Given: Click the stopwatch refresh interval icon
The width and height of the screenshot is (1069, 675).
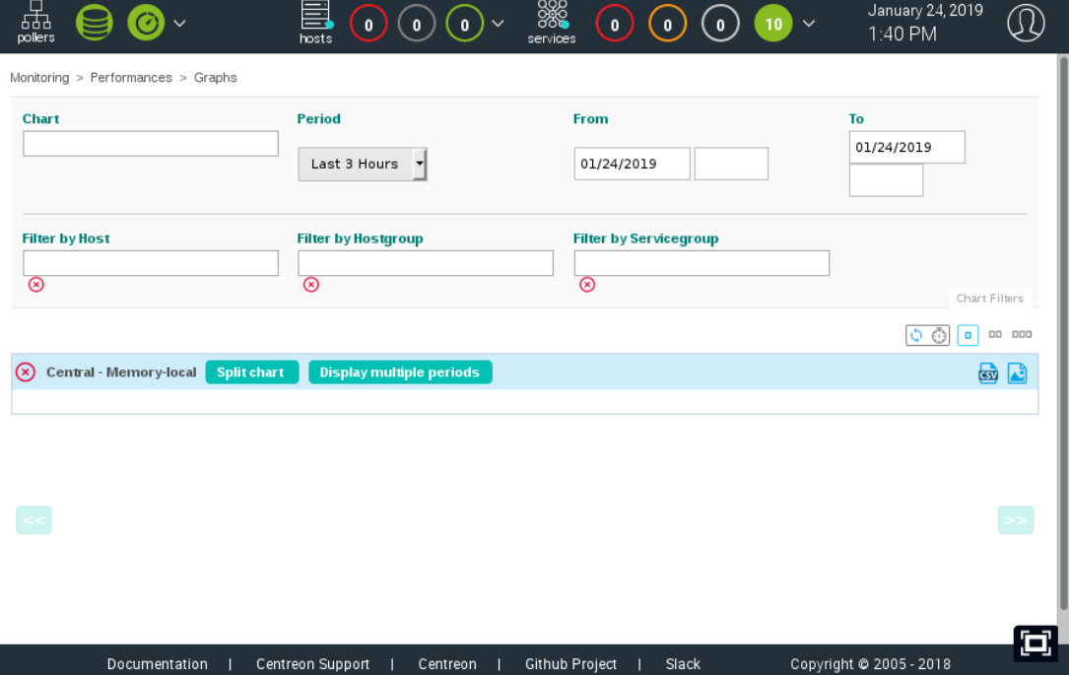Looking at the screenshot, I should click(939, 335).
